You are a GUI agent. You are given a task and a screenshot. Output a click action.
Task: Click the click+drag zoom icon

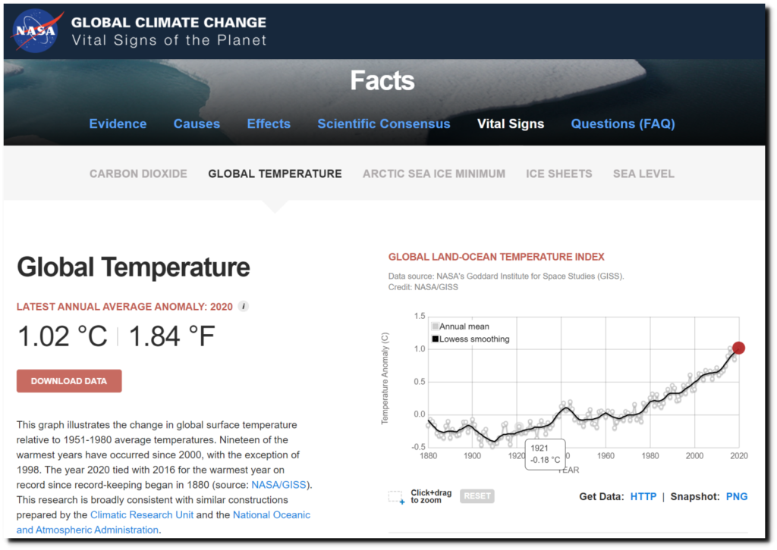tap(396, 497)
